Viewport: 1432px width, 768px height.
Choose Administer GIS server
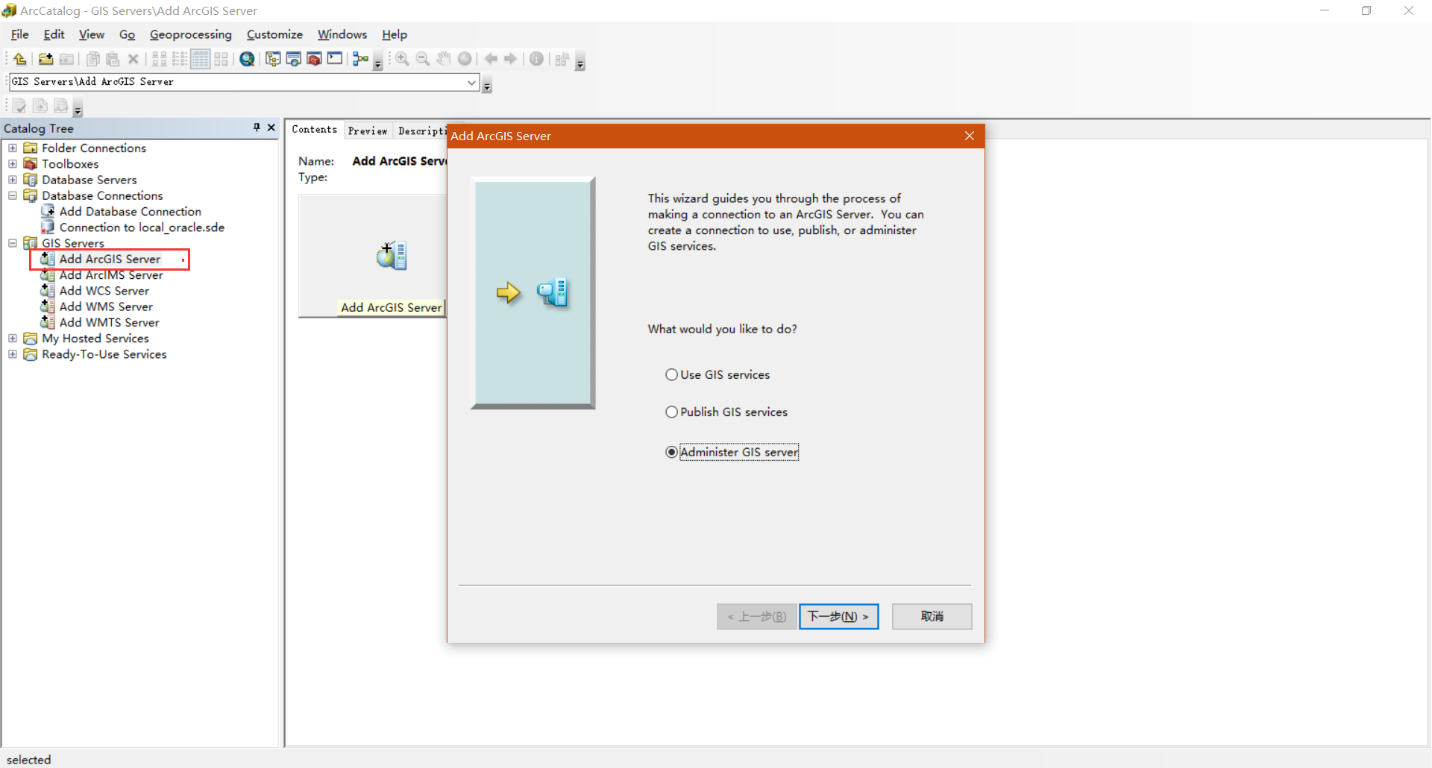671,452
